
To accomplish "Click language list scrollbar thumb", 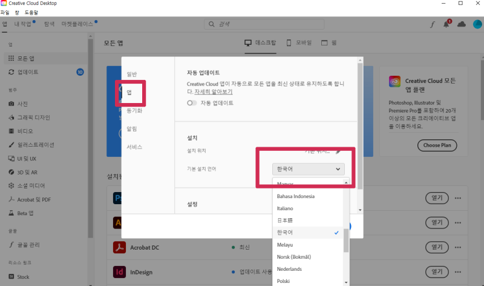I will coord(346,241).
